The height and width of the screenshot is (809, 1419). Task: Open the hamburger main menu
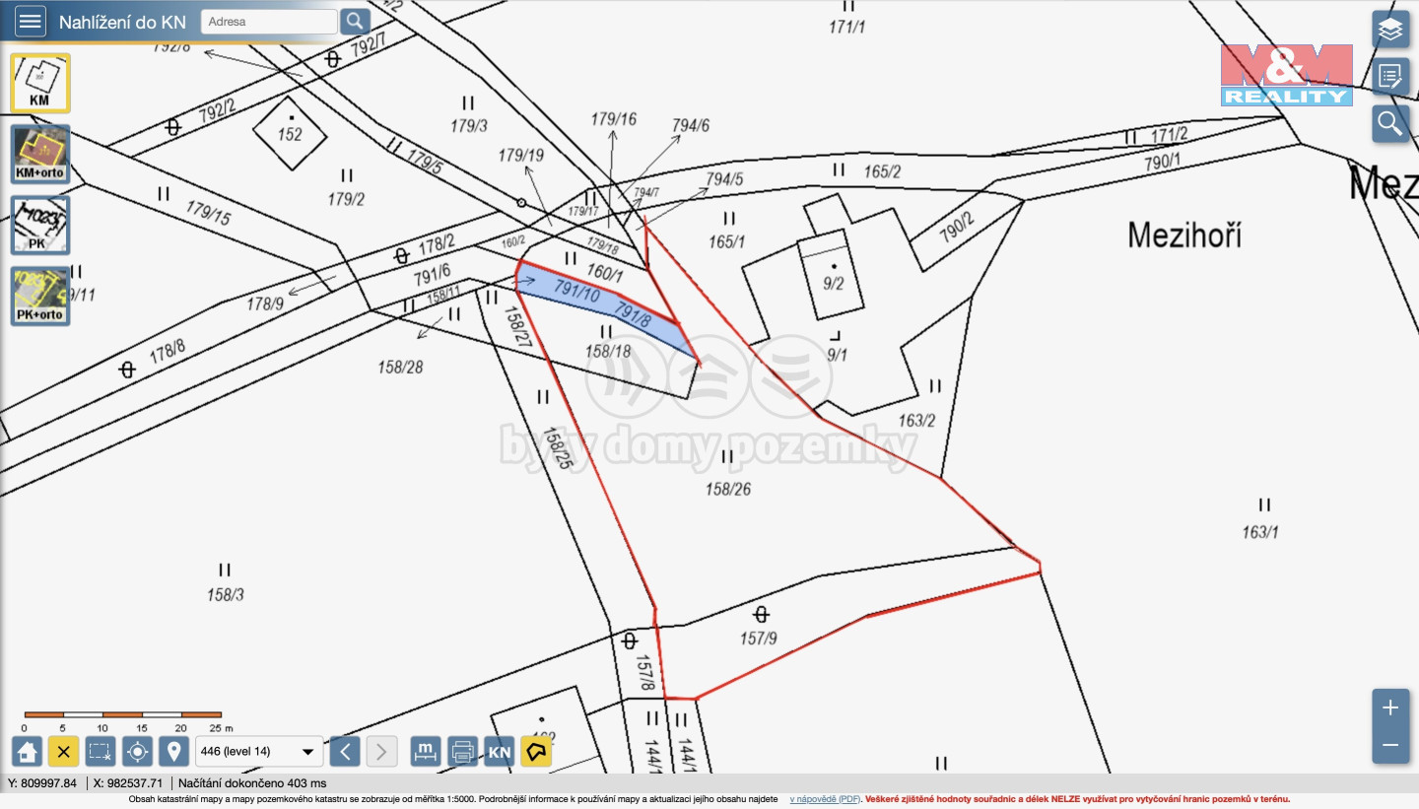(x=30, y=21)
